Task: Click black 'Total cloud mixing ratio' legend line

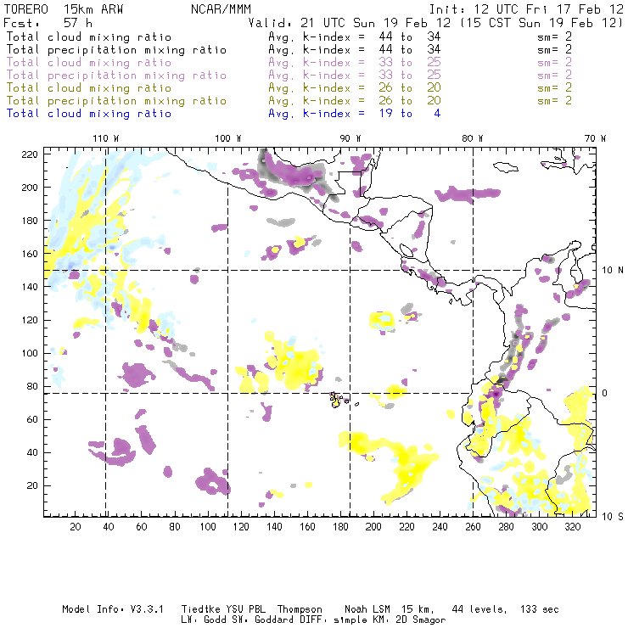Action: [x=89, y=37]
